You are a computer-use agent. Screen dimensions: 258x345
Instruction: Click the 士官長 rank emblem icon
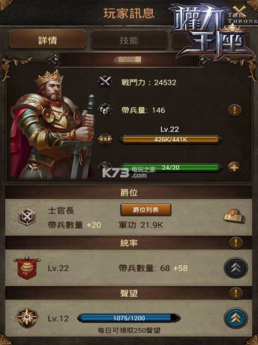pyautogui.click(x=27, y=216)
